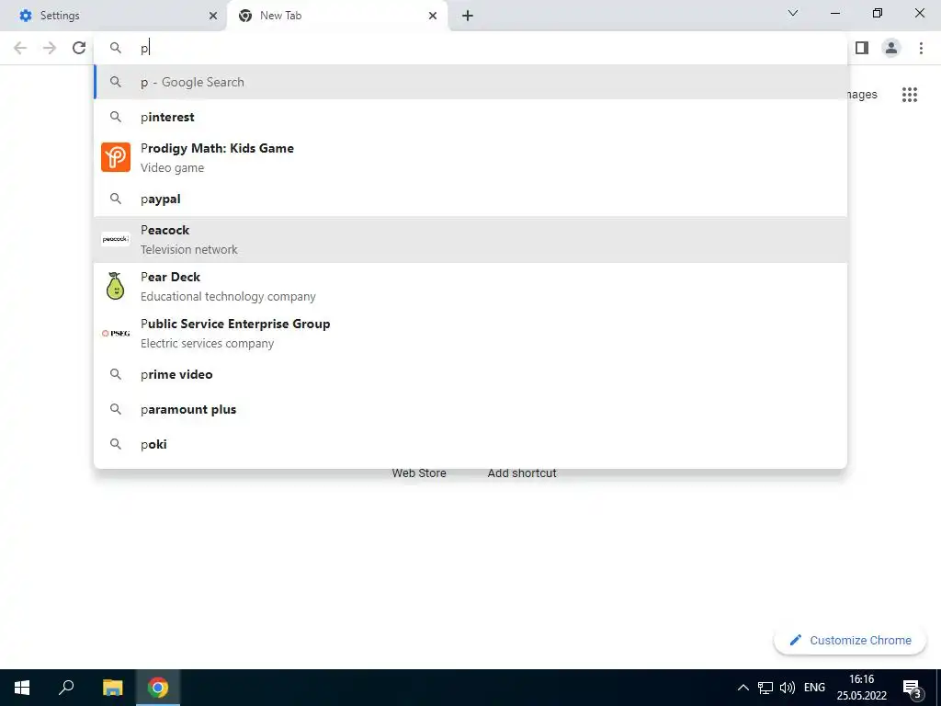Image resolution: width=941 pixels, height=706 pixels.
Task: Click the Chrome taskbar icon
Action: (158, 688)
